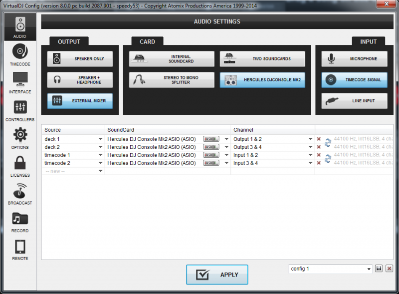Click soundcard name in timecode 1 row
This screenshot has width=399, height=294.
(152, 155)
